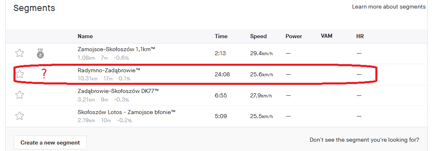Click the Name column header
The image size is (432, 151).
click(x=85, y=36)
